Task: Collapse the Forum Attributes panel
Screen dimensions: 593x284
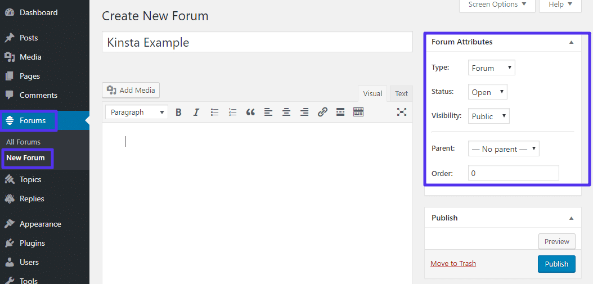Action: 571,42
